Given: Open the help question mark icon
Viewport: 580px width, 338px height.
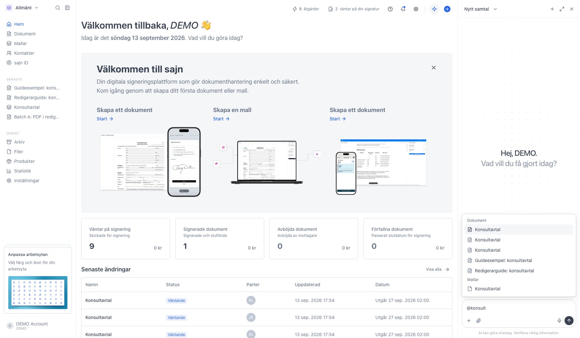Looking at the screenshot, I should [390, 9].
